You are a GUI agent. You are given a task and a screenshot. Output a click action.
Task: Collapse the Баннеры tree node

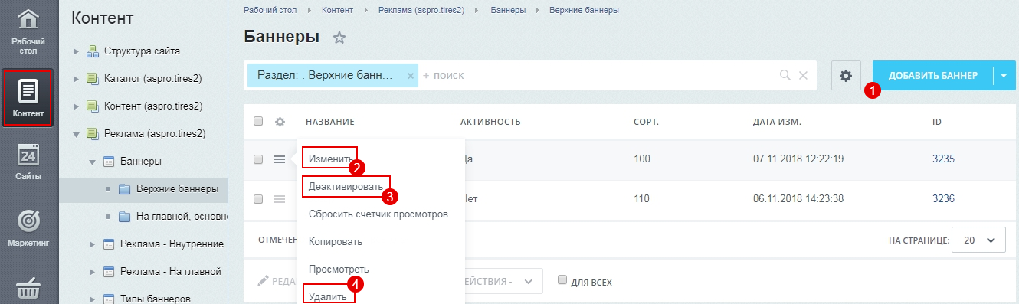(x=92, y=162)
